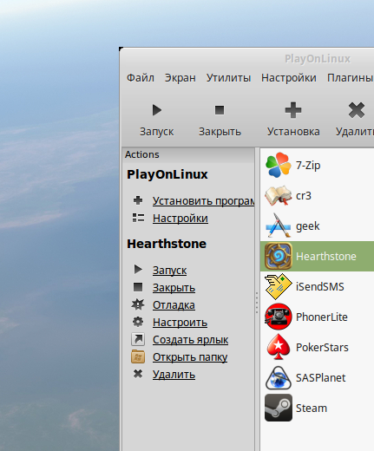Click the PokerStars spade icon

pyautogui.click(x=278, y=347)
